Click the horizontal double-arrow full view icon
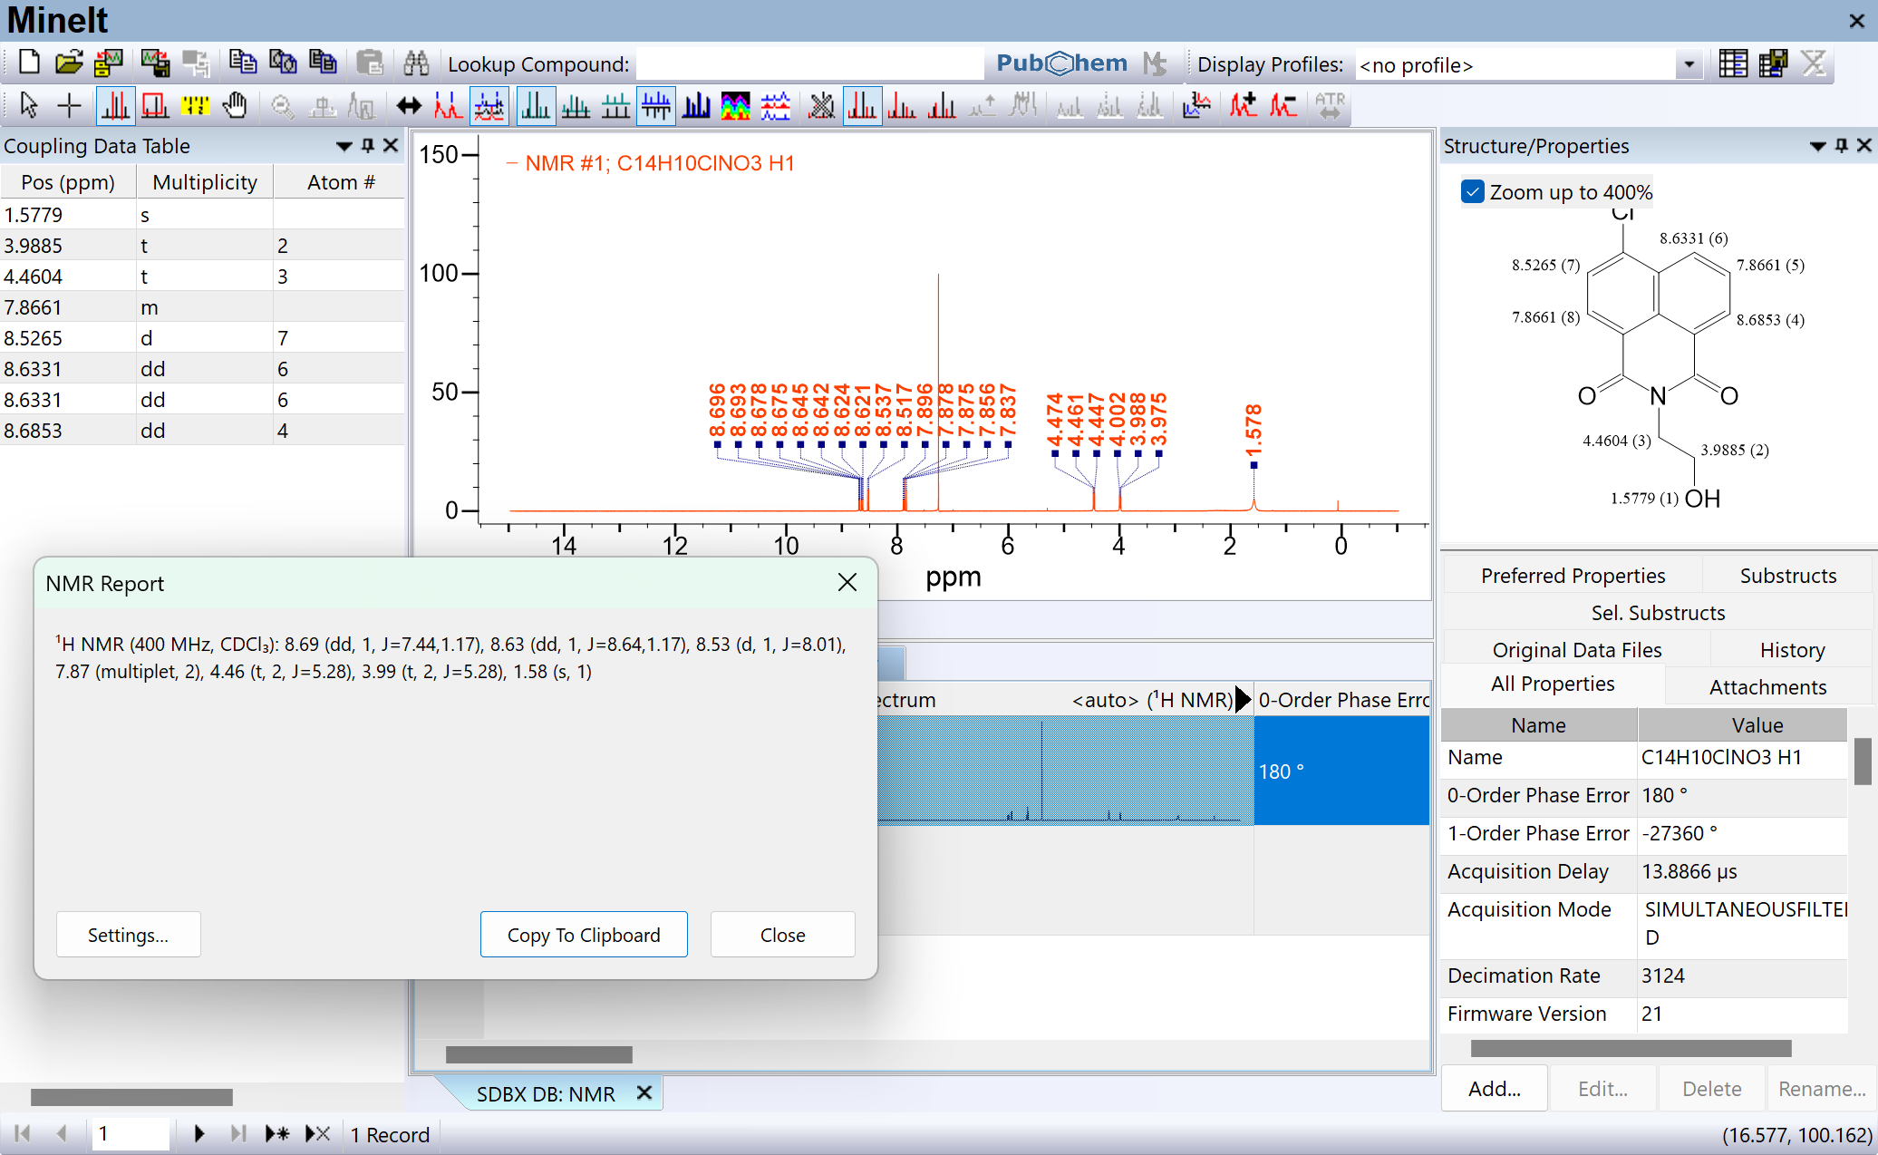The height and width of the screenshot is (1155, 1878). (409, 106)
